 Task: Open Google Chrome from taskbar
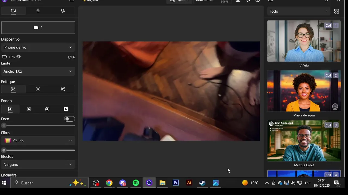[x=109, y=183]
